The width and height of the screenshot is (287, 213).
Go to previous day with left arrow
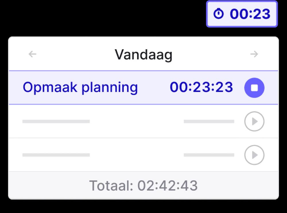pyautogui.click(x=33, y=54)
